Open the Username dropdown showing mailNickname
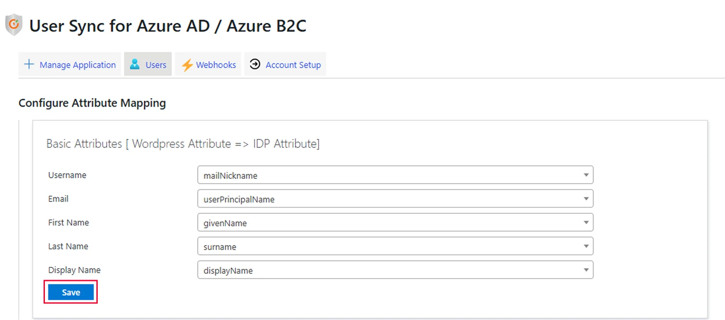Image resolution: width=725 pixels, height=320 pixels. pos(395,175)
